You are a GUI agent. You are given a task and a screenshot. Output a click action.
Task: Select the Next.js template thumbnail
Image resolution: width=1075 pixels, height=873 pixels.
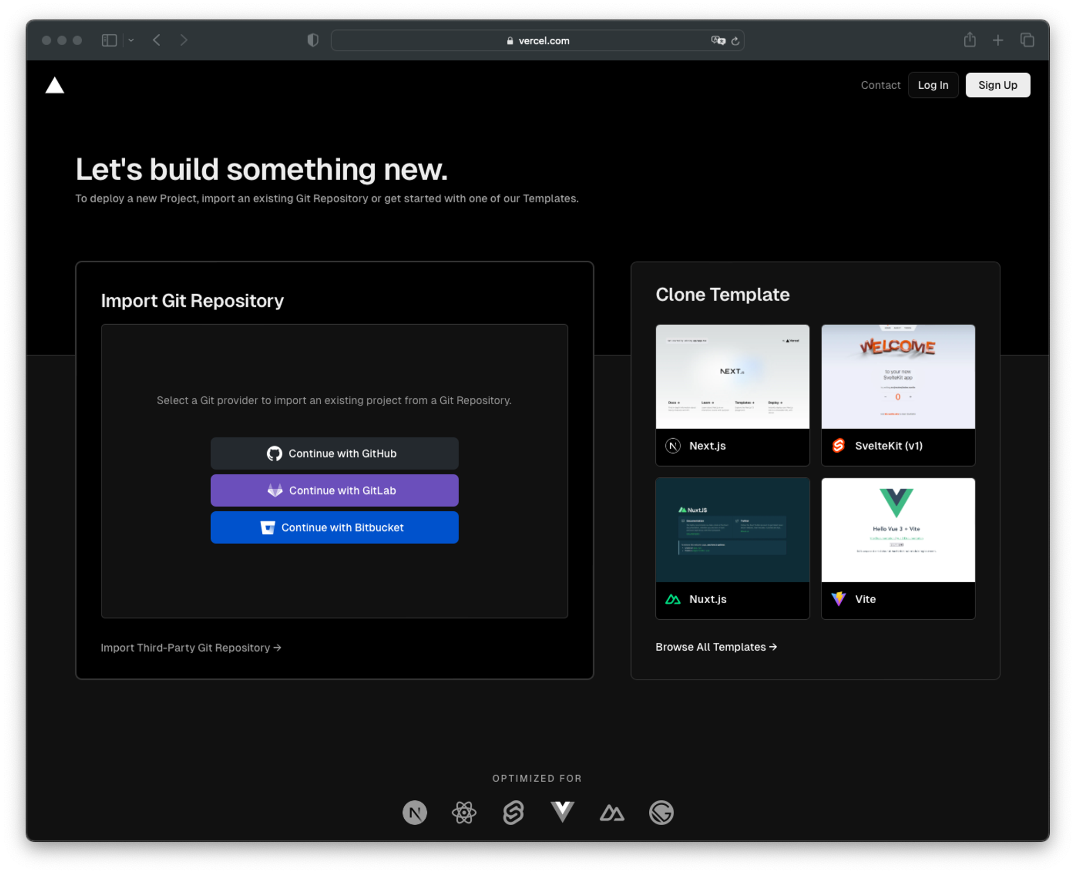(x=733, y=376)
